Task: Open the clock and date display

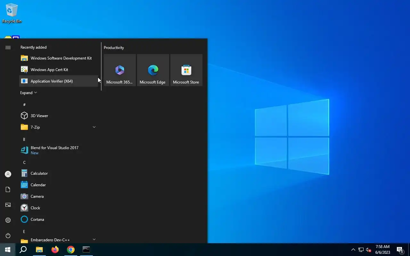Action: 382,250
